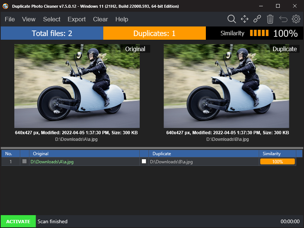Sort by the Similarity column header

pyautogui.click(x=272, y=154)
